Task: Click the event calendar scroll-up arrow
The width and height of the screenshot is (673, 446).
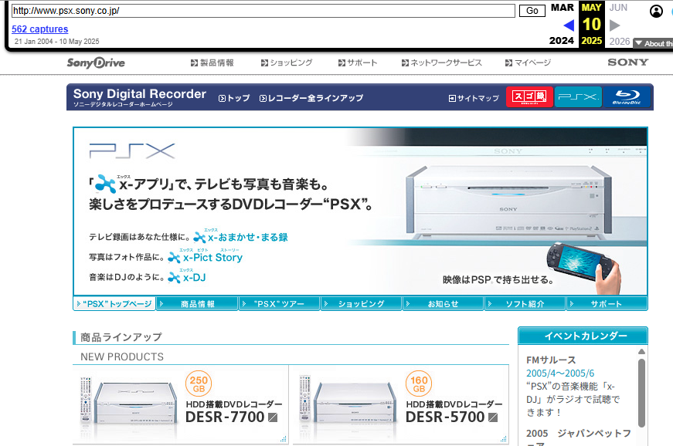Action: click(x=641, y=352)
